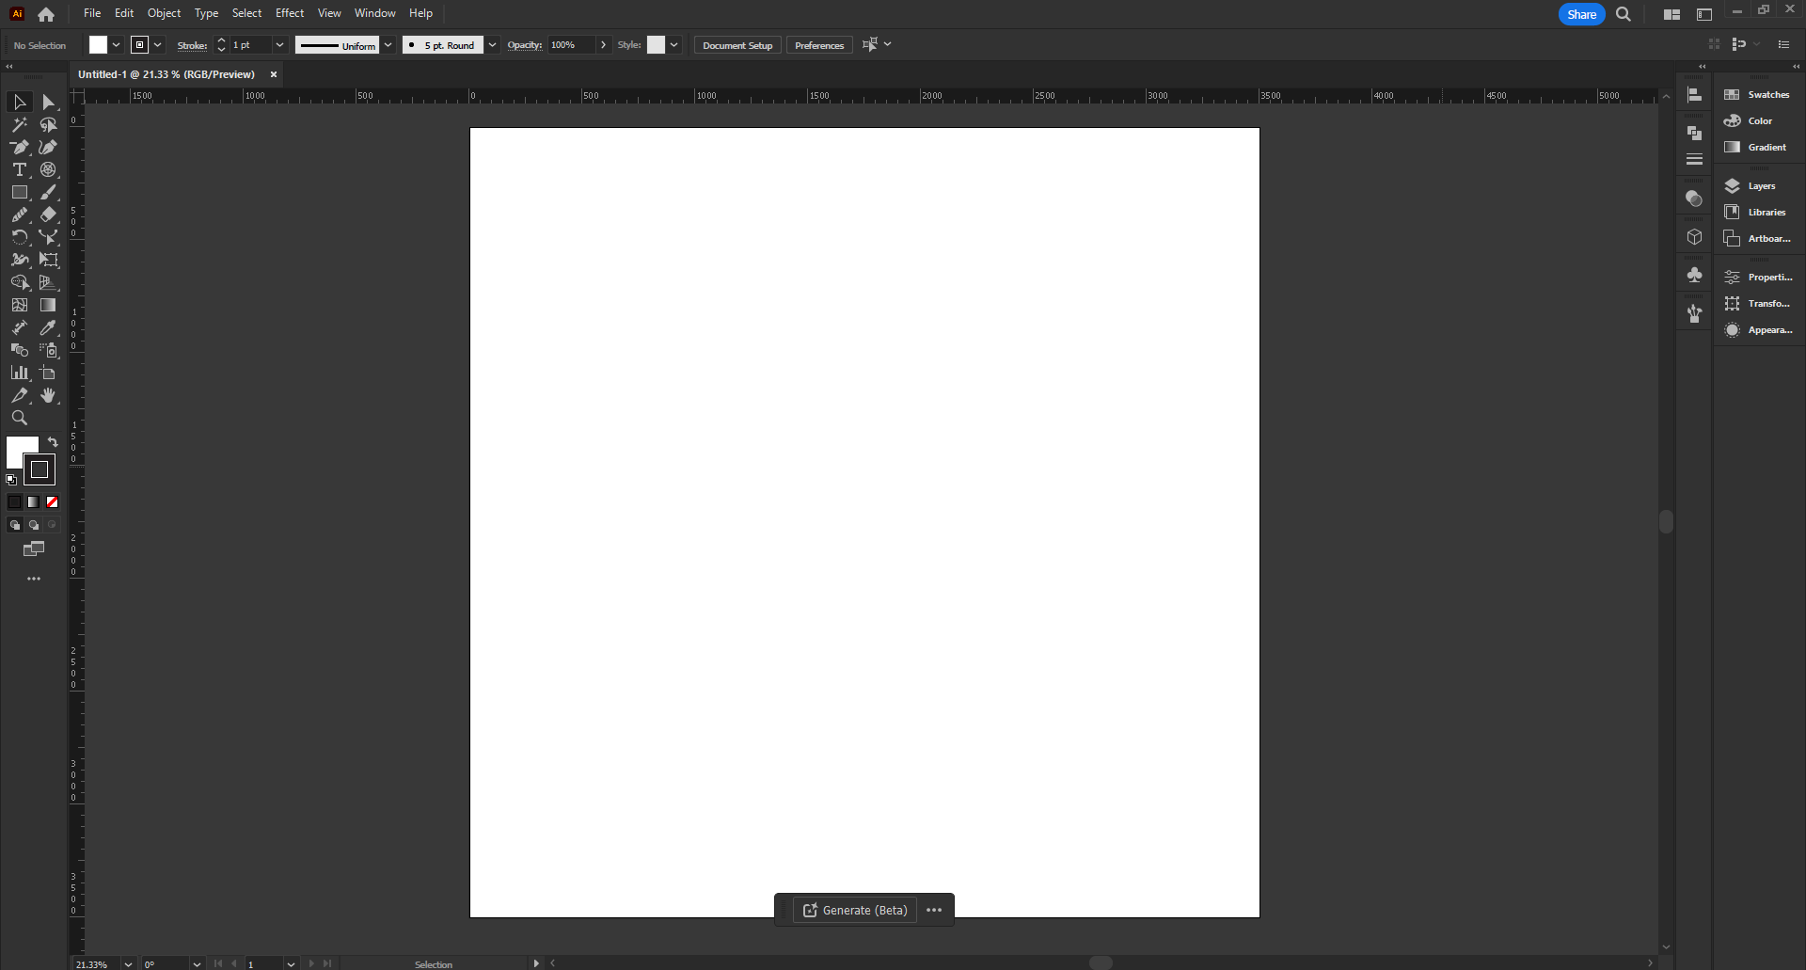The height and width of the screenshot is (970, 1806).
Task: Open the Pathfinder panel icon
Action: tap(1694, 133)
